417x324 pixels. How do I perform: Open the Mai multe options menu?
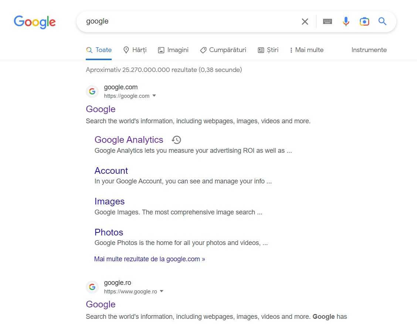(x=306, y=50)
